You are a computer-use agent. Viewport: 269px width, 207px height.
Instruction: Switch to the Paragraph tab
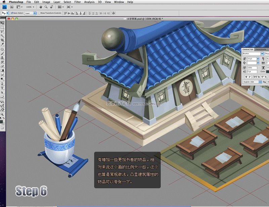click(261, 49)
